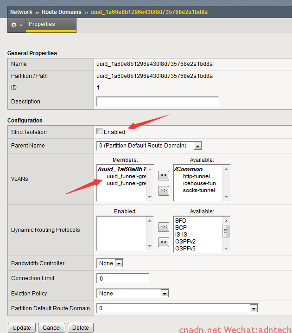Select IS-IS routing protocol
The image size is (292, 333).
pos(181,235)
